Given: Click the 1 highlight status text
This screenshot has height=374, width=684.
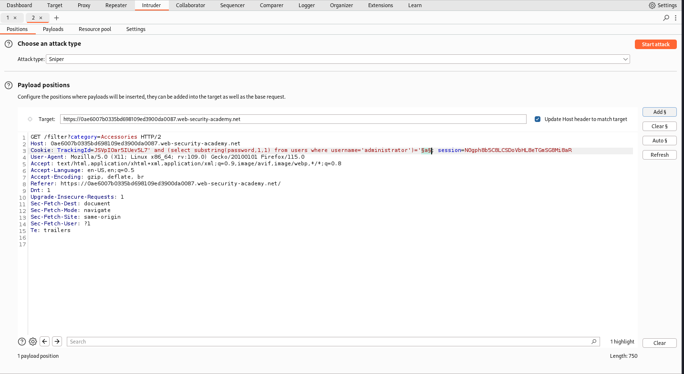Looking at the screenshot, I should pyautogui.click(x=622, y=342).
